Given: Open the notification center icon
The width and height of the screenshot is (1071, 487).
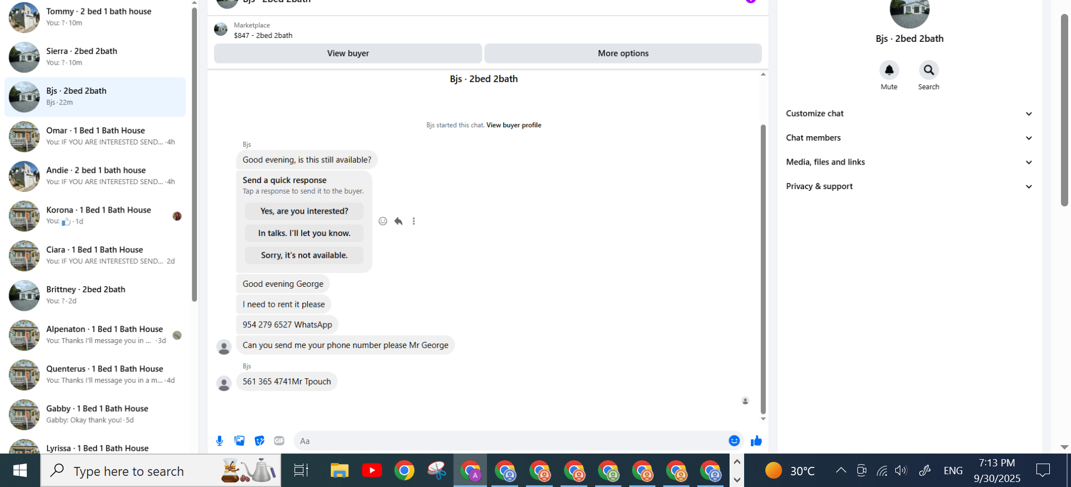Looking at the screenshot, I should tap(1043, 471).
